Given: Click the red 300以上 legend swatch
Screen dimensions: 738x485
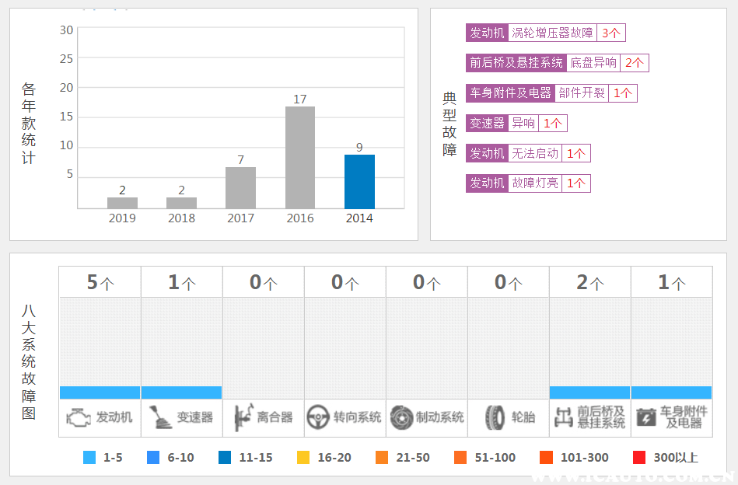Looking at the screenshot, I should (x=639, y=458).
